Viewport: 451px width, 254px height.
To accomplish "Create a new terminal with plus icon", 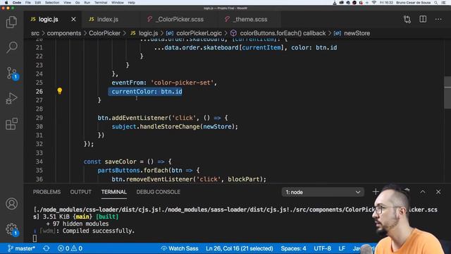I will 376,192.
